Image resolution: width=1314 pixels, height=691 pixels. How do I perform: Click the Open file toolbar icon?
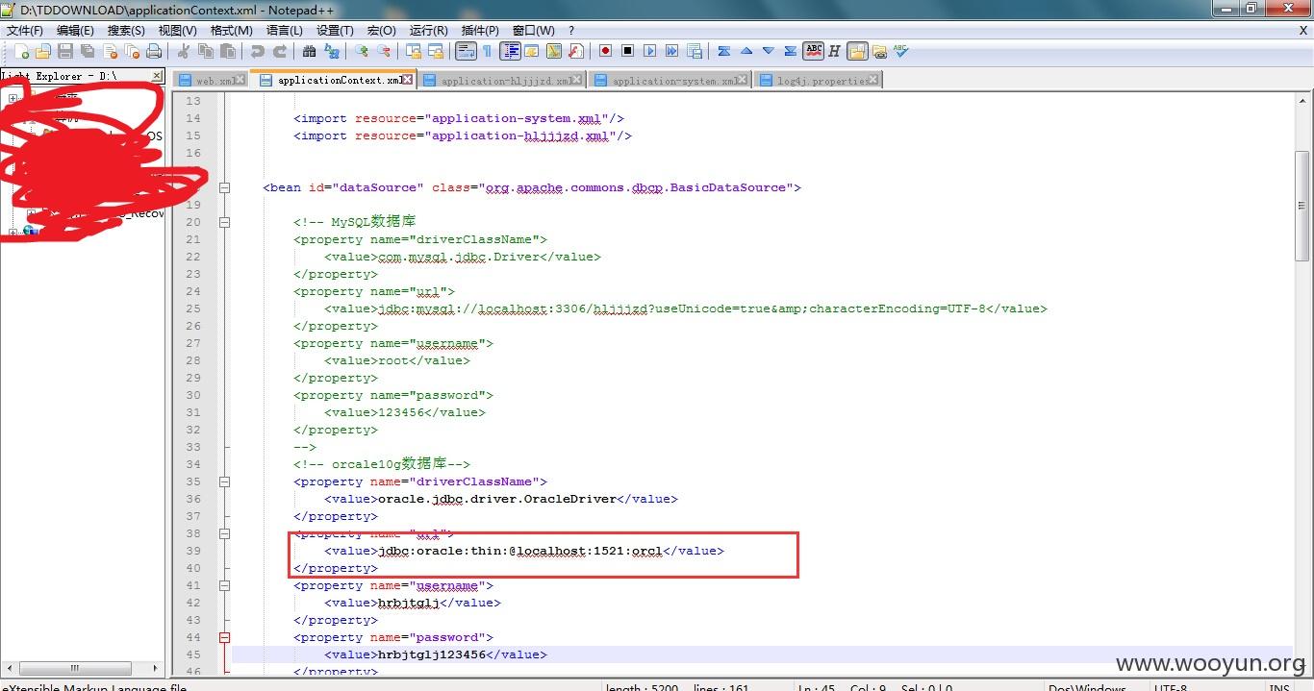pos(43,51)
